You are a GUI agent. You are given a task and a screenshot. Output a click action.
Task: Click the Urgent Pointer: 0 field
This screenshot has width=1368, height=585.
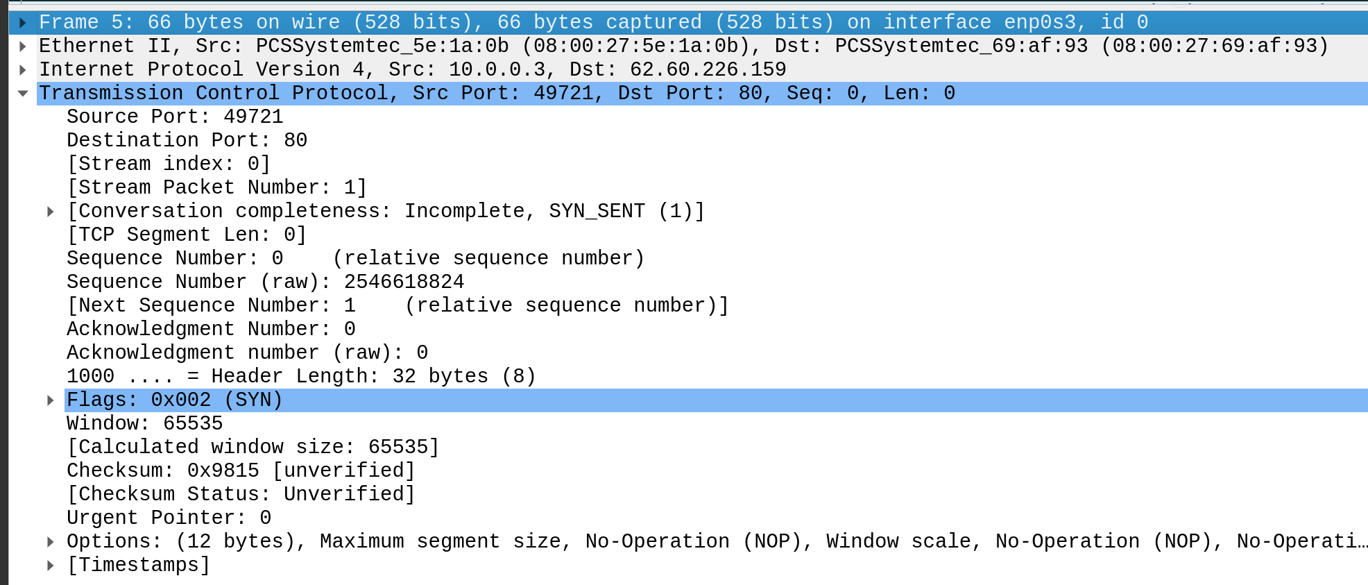(169, 518)
